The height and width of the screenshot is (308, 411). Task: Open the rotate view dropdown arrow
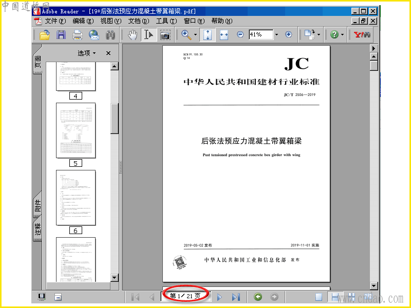pyautogui.click(x=319, y=35)
